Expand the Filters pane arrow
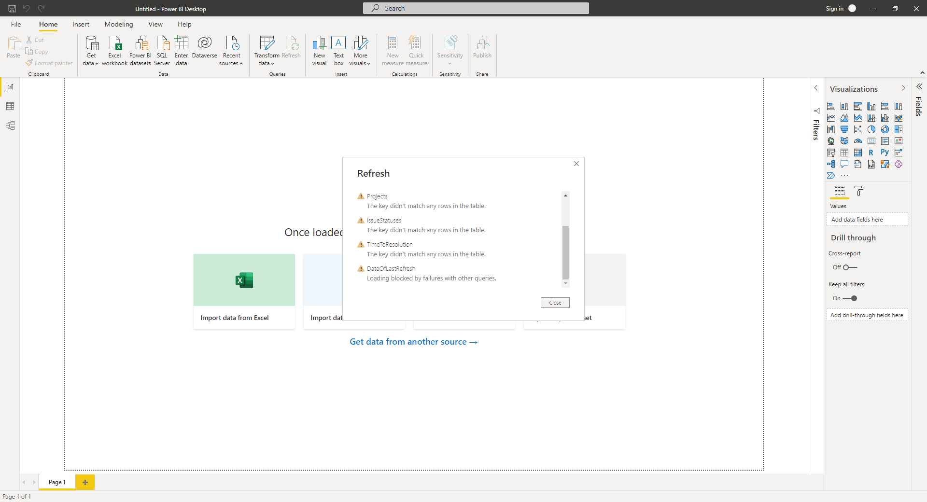The height and width of the screenshot is (502, 927). (816, 88)
